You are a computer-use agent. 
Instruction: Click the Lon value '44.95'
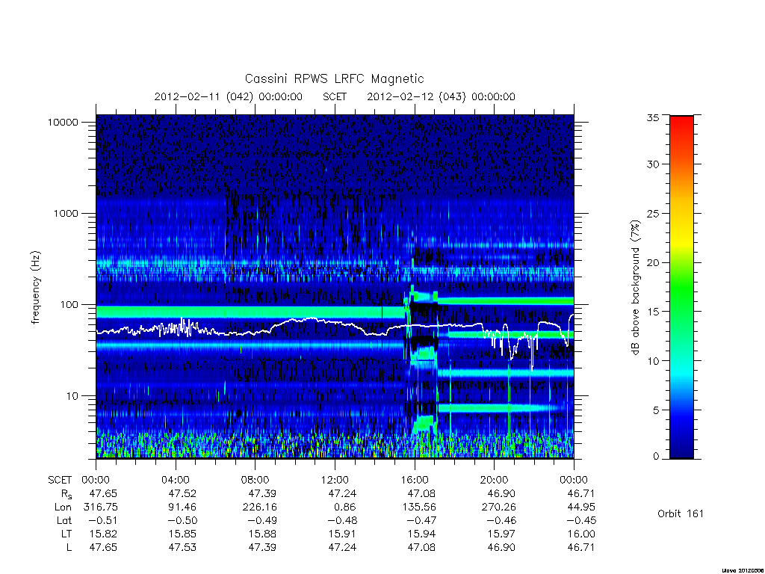click(581, 507)
